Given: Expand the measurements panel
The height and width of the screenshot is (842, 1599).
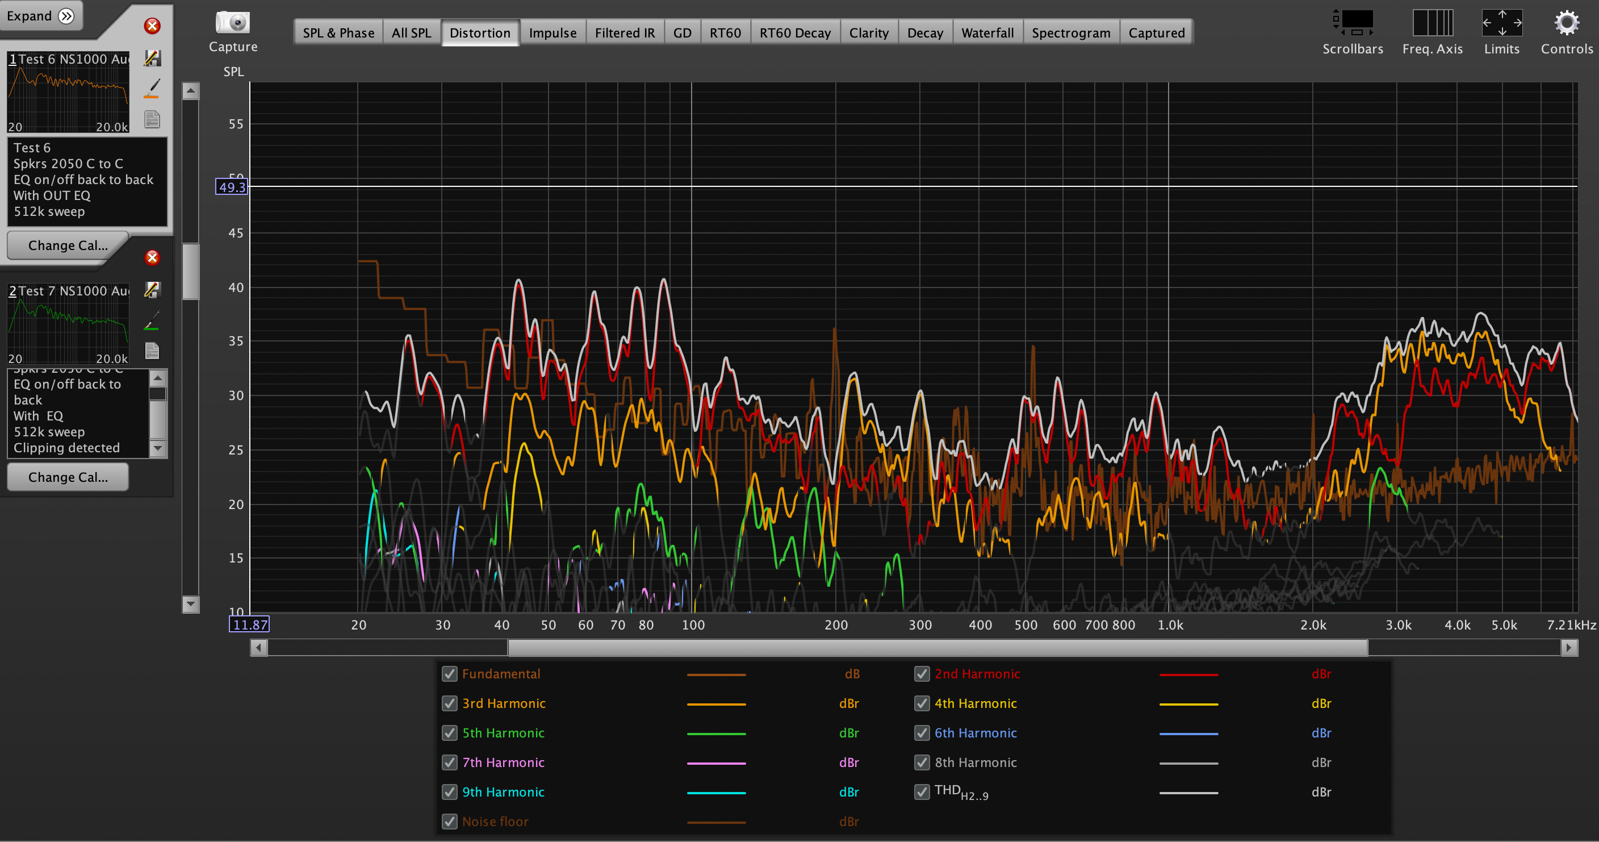Looking at the screenshot, I should pyautogui.click(x=40, y=15).
